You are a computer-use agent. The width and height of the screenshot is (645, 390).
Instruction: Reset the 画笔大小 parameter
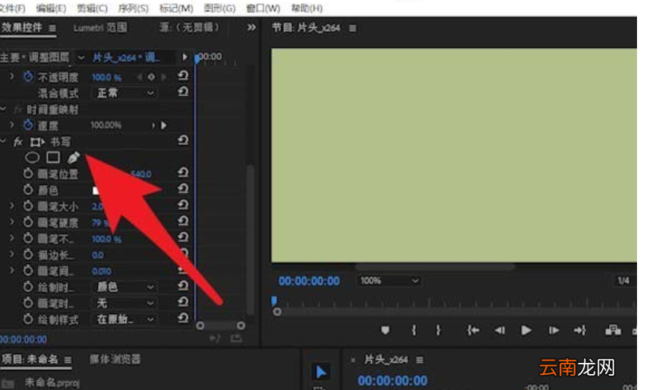point(183,205)
